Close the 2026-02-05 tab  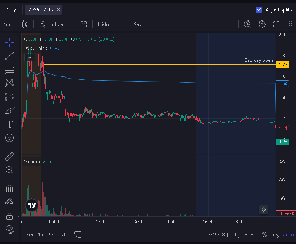pos(59,9)
